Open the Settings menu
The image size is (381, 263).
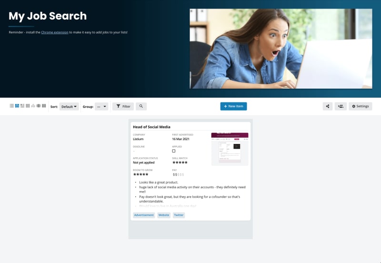click(360, 106)
